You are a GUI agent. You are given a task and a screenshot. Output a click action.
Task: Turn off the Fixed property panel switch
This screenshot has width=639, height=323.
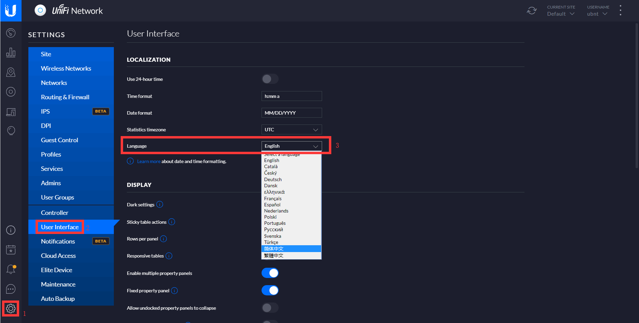[x=270, y=291]
